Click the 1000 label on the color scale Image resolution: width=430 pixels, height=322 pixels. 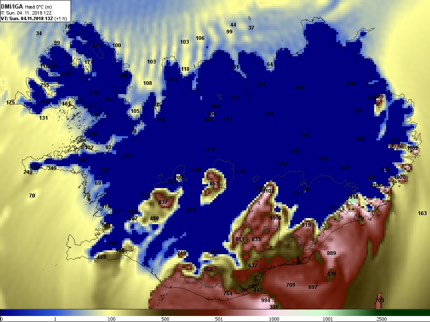coord(274,319)
